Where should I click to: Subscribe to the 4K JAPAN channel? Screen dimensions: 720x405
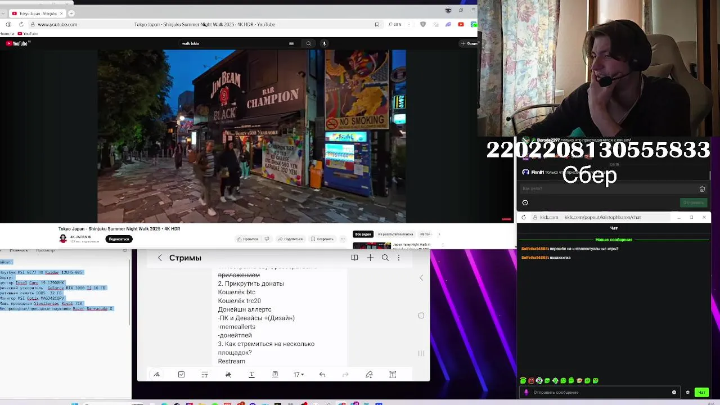119,239
